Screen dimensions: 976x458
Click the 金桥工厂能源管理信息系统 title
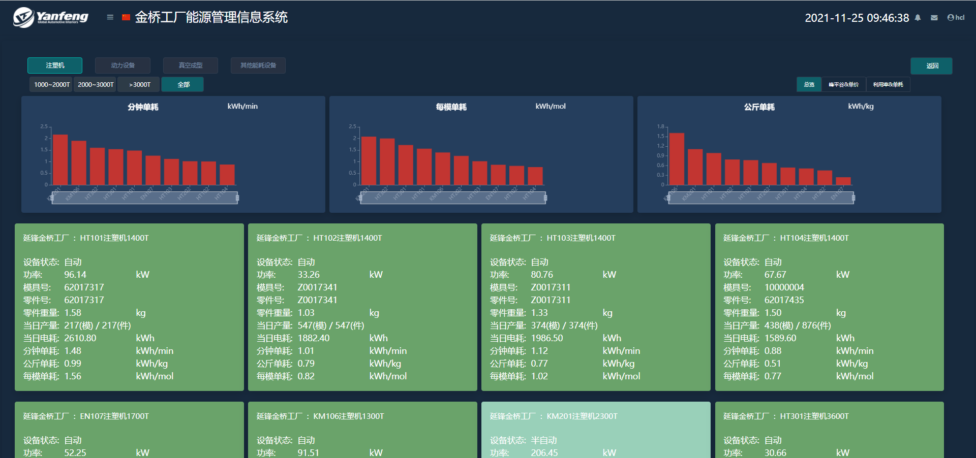click(211, 17)
